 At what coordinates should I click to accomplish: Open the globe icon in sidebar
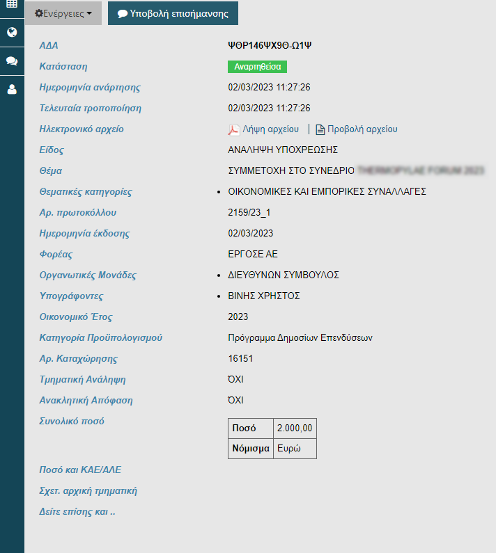pyautogui.click(x=12, y=32)
